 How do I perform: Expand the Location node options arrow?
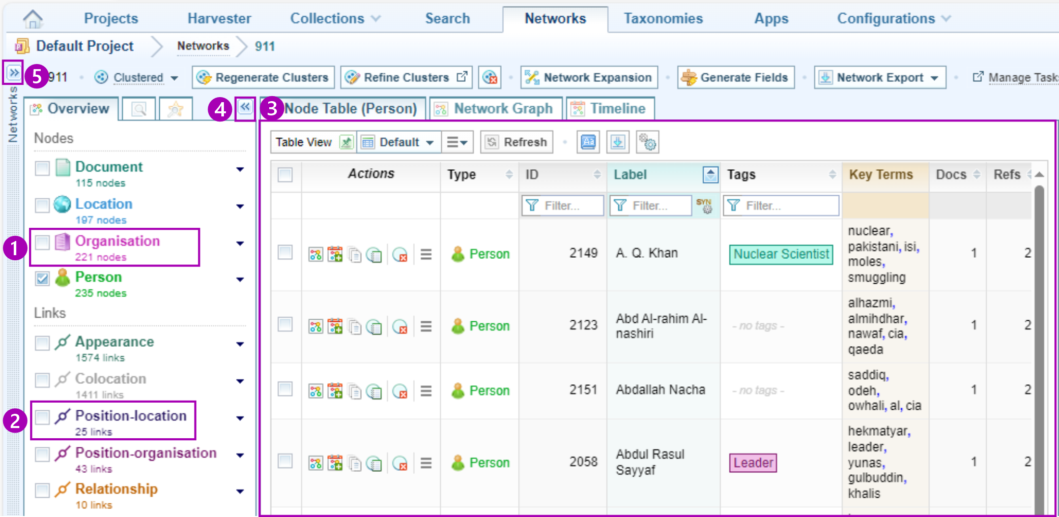[240, 206]
